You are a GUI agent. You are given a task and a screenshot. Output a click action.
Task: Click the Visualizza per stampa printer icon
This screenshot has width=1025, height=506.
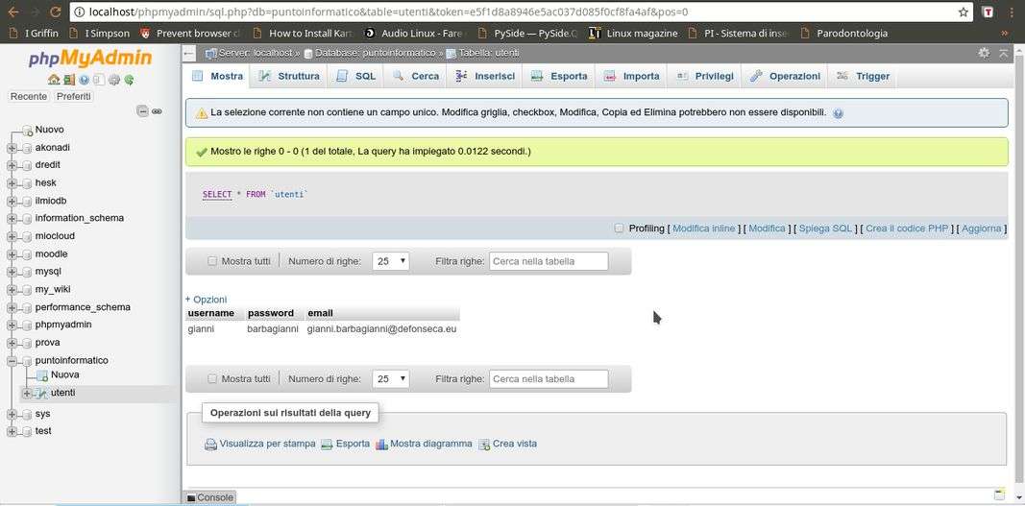pyautogui.click(x=210, y=445)
